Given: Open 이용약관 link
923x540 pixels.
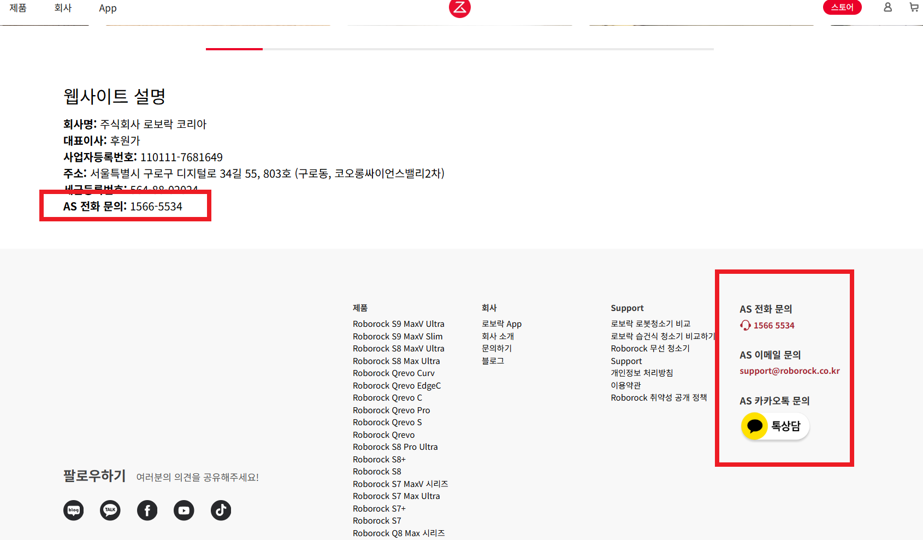Looking at the screenshot, I should click(x=626, y=386).
